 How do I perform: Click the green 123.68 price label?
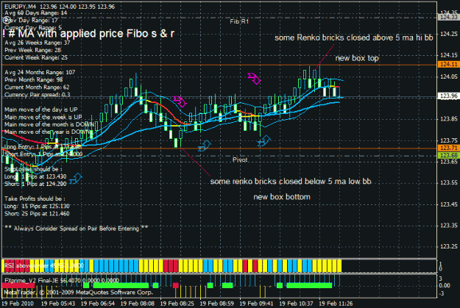(x=448, y=154)
